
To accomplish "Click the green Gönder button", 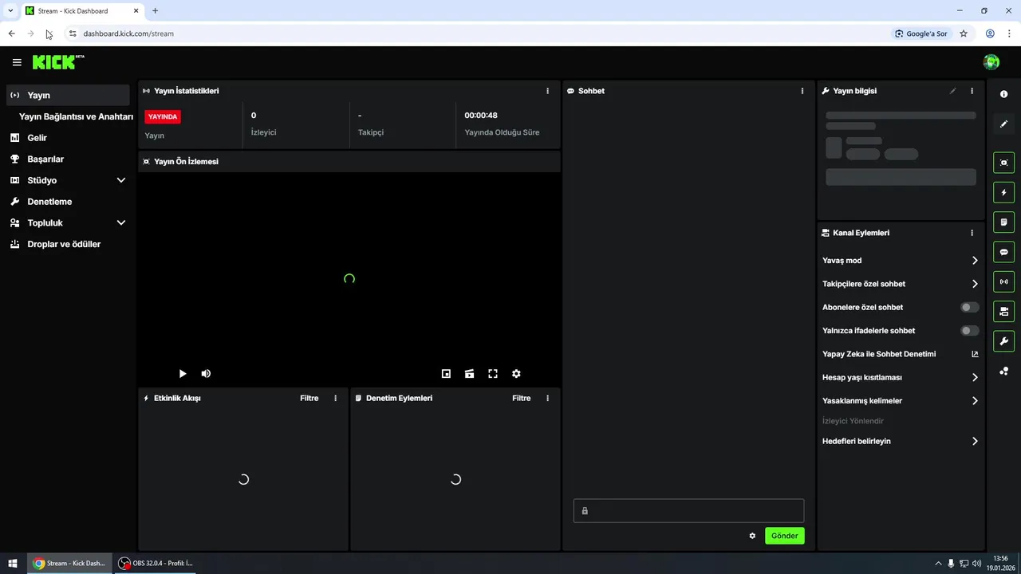I will tap(785, 536).
